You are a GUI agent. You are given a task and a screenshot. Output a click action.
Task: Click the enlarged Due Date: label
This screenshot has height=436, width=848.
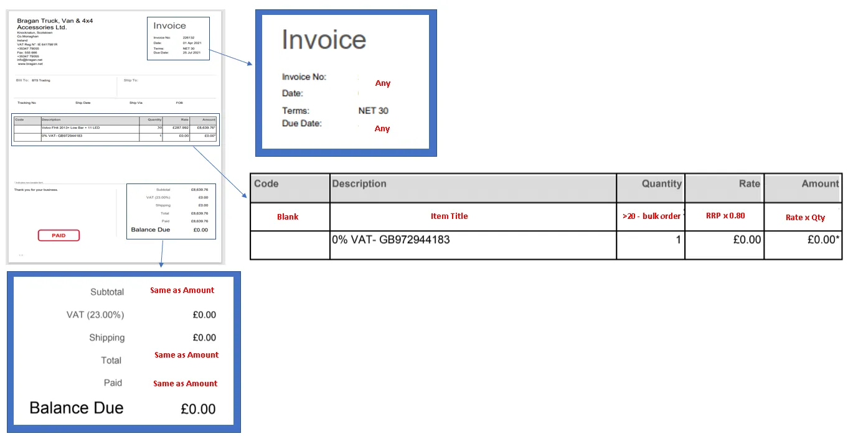pyautogui.click(x=301, y=123)
